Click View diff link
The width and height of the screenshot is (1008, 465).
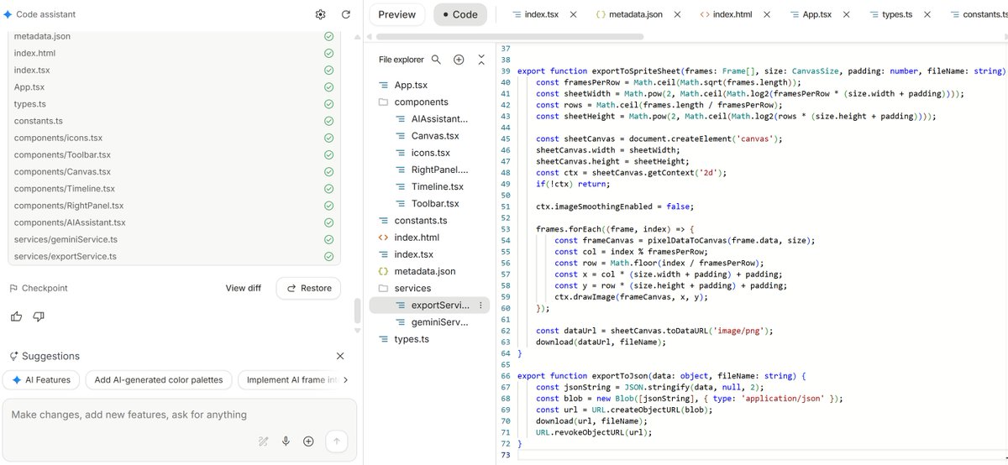(243, 288)
